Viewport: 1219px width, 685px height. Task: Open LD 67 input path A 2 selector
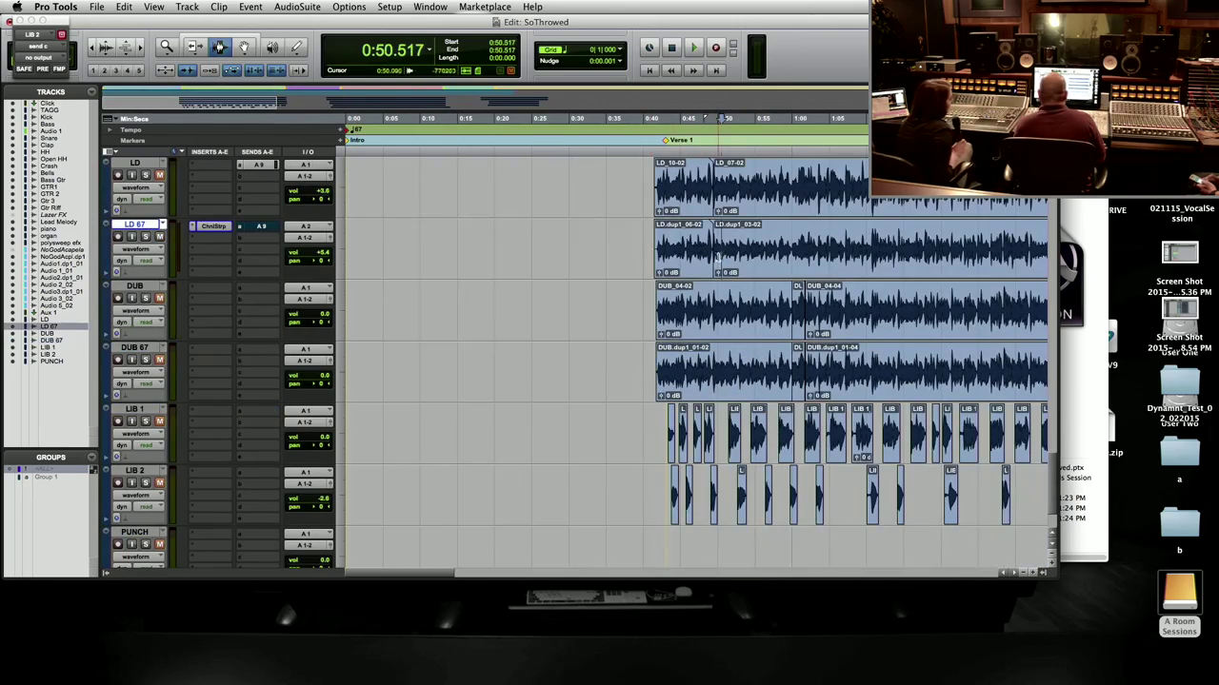(x=307, y=226)
